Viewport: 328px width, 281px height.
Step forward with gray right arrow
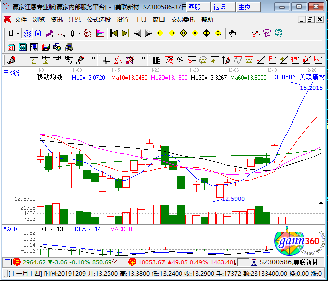(149, 33)
